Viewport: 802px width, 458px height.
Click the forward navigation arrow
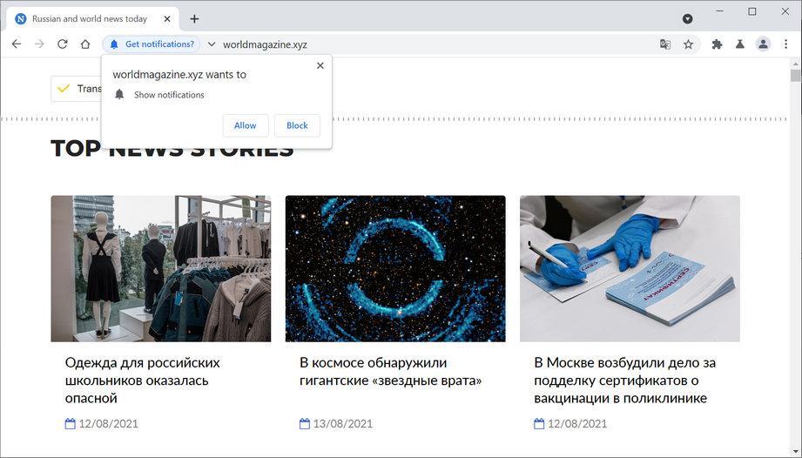(x=39, y=44)
